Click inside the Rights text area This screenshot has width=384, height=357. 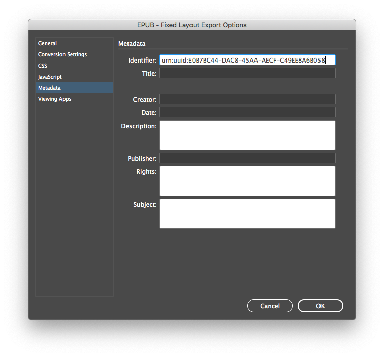click(247, 181)
